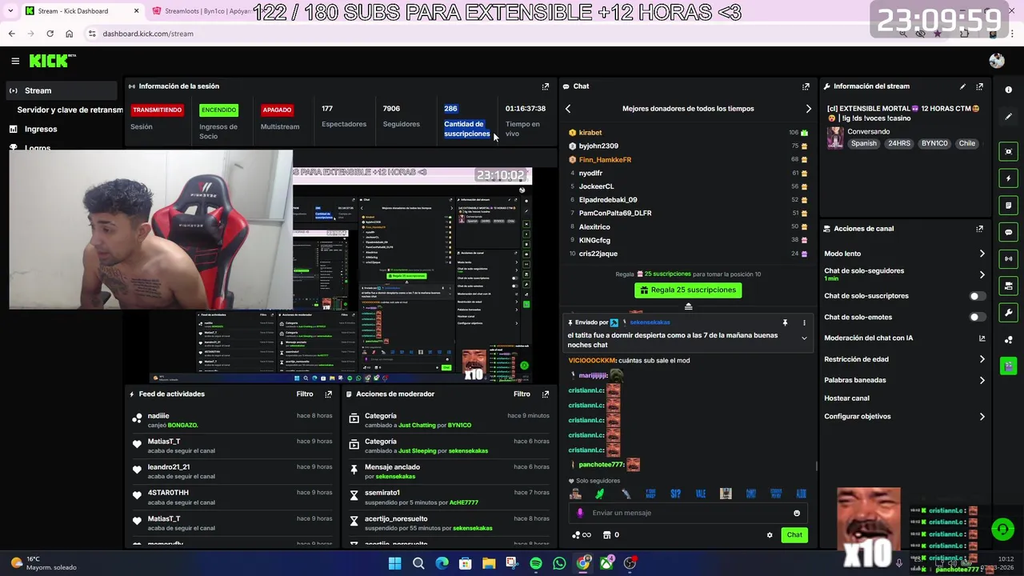
Task: Open File Explorer from the taskbar
Action: point(489,563)
